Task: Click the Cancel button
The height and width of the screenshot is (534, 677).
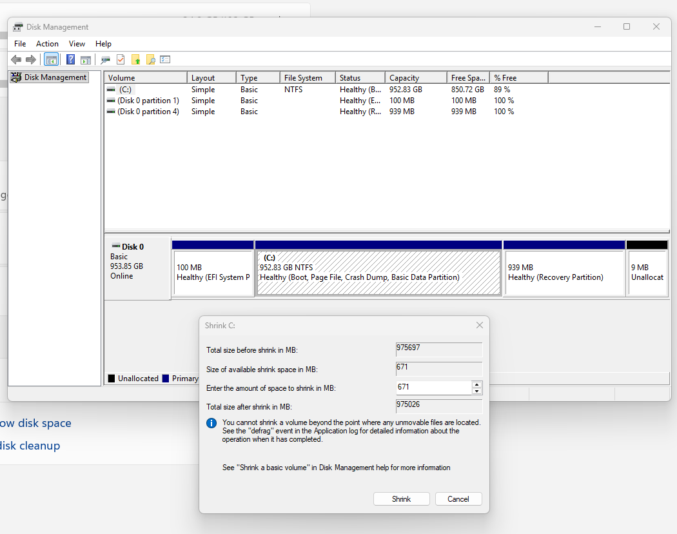Action: tap(458, 499)
